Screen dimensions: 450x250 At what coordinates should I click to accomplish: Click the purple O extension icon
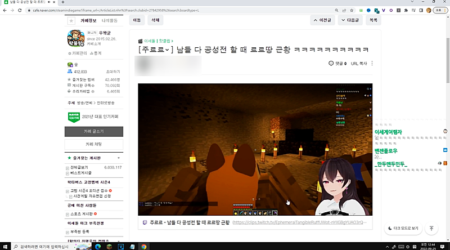click(x=391, y=10)
